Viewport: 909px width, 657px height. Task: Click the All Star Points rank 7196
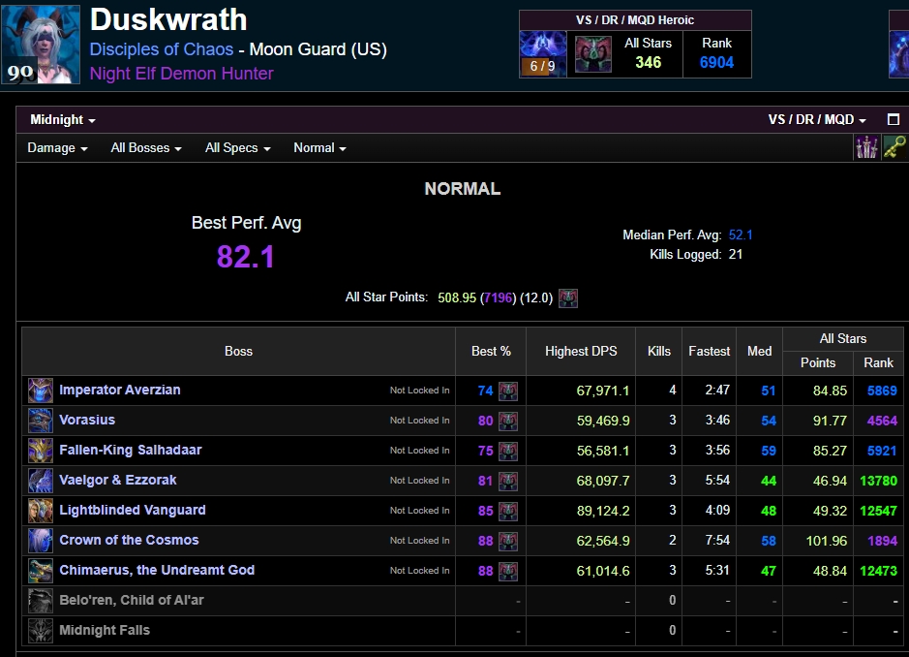pyautogui.click(x=499, y=297)
